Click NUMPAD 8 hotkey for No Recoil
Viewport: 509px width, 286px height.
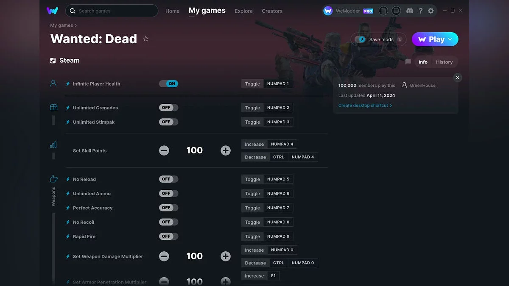(278, 222)
